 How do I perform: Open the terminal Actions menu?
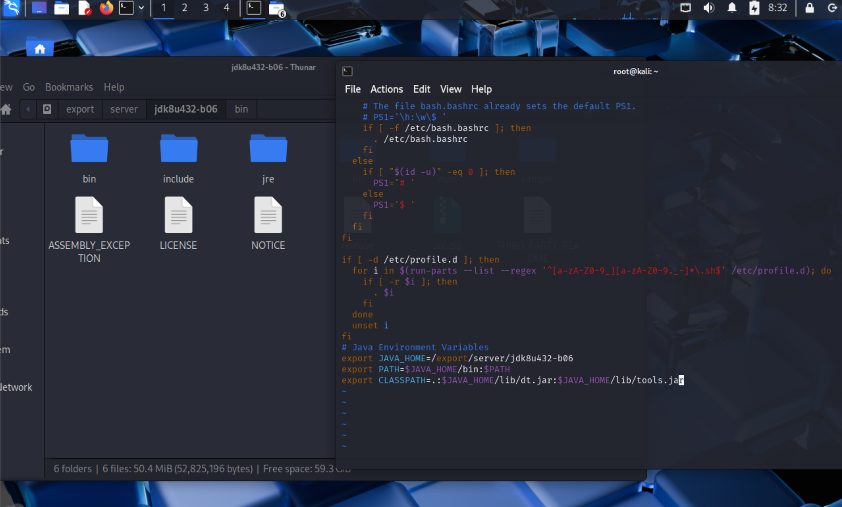[x=386, y=89]
